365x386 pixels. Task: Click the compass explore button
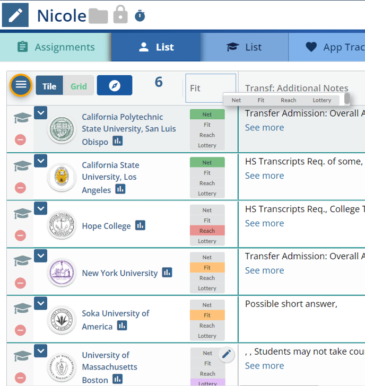point(115,85)
